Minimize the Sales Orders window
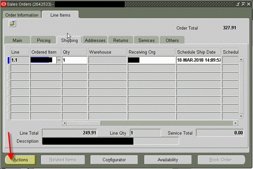 click(x=238, y=4)
